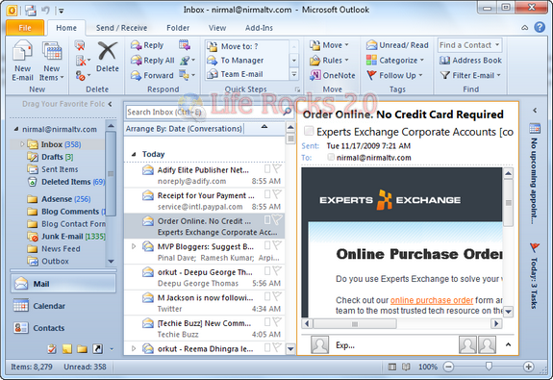Click Reply All
Screen dimensions: 553x380
(152, 61)
